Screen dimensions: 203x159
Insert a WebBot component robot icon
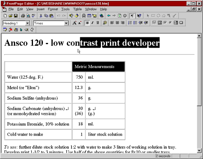click(84, 16)
